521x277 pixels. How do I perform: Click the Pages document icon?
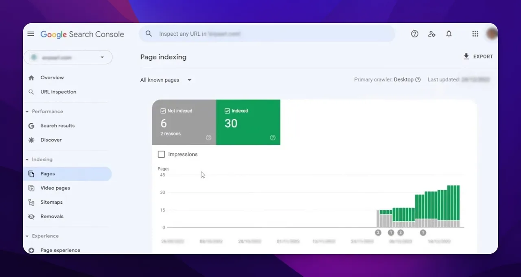coord(31,174)
